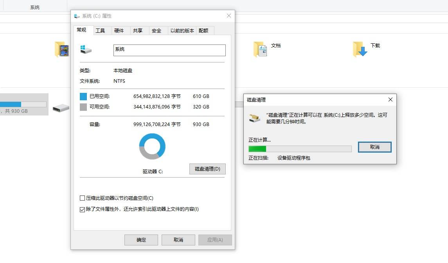Click the disk usage donut chart
Viewport: 448px width, 263px height.
click(x=152, y=146)
